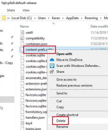Choose Copy from the context menu
This screenshot has width=108, height=130.
coord(60,107)
